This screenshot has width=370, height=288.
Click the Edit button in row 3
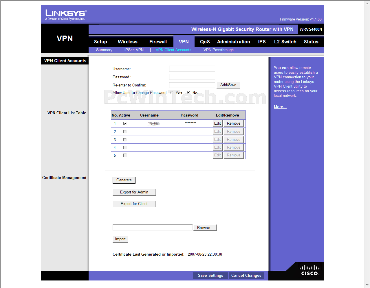(x=217, y=140)
